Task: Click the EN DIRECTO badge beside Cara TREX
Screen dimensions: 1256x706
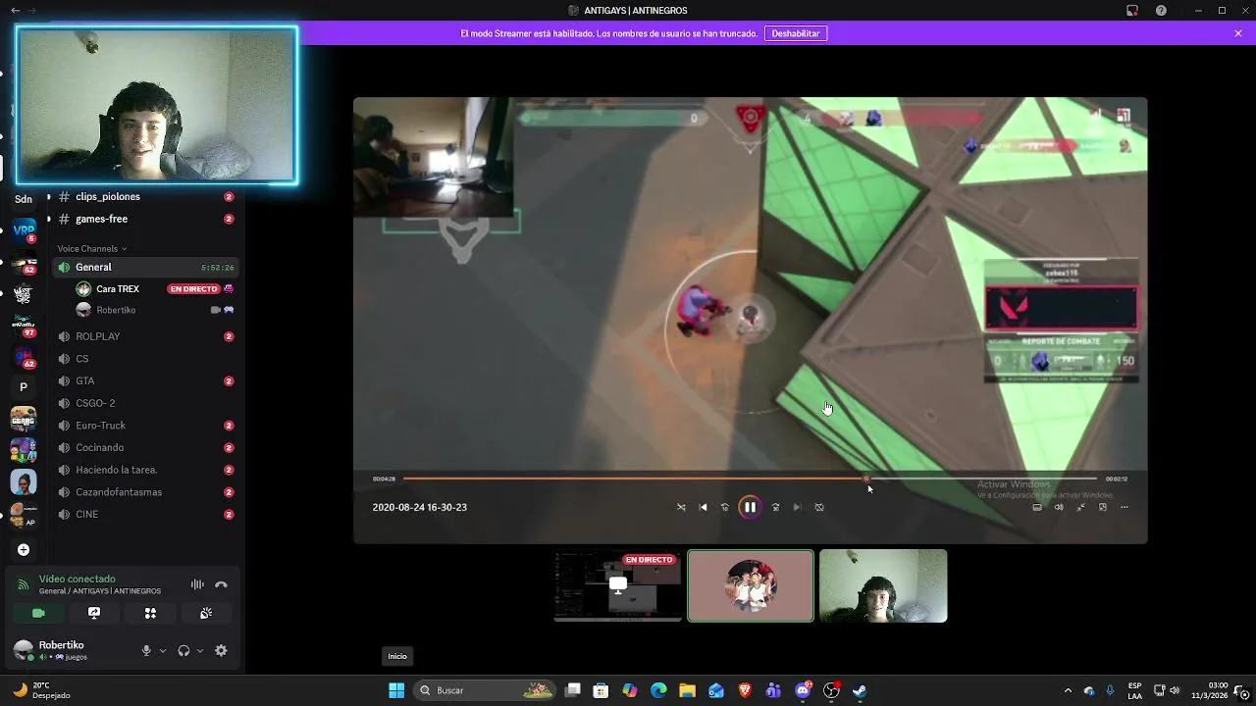Action: 193,289
